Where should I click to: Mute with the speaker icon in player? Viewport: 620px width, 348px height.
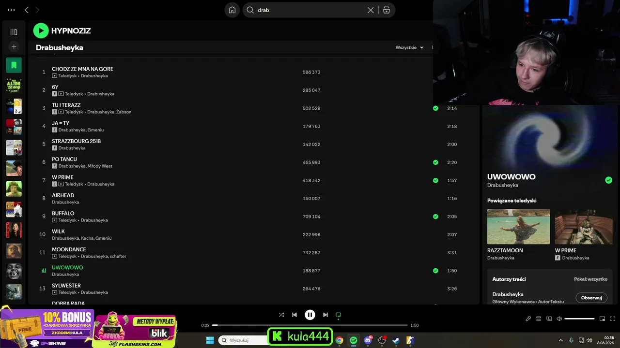click(559, 319)
